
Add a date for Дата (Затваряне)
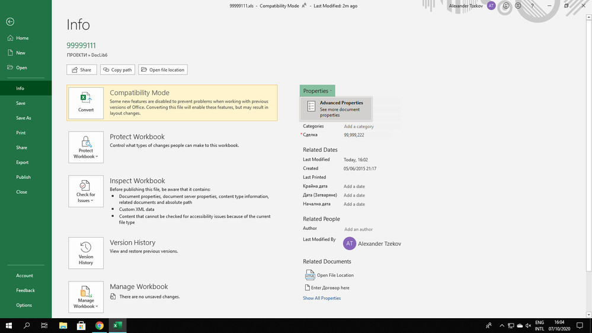click(354, 195)
